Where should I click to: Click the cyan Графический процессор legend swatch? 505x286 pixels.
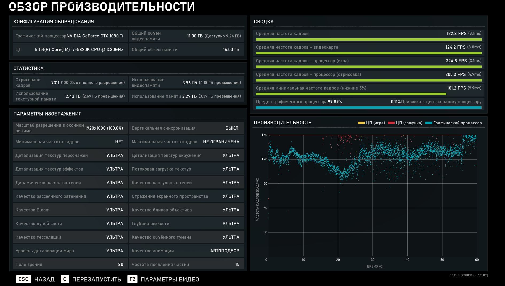point(429,123)
